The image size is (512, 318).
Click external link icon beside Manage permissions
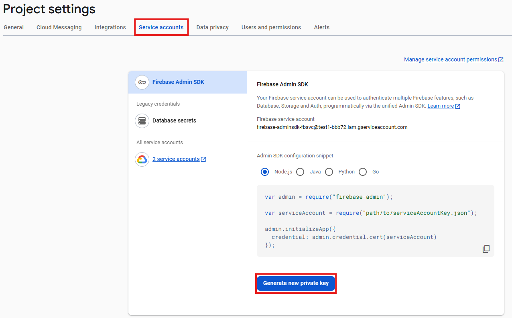point(501,60)
